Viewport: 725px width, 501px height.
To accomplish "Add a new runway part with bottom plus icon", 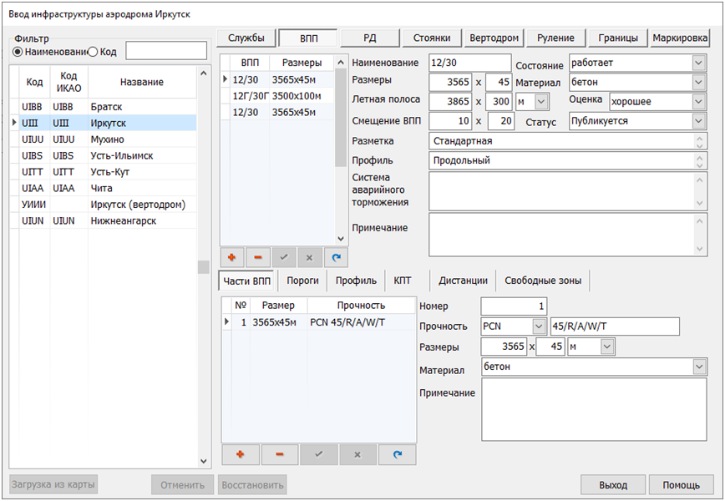I will 241,454.
